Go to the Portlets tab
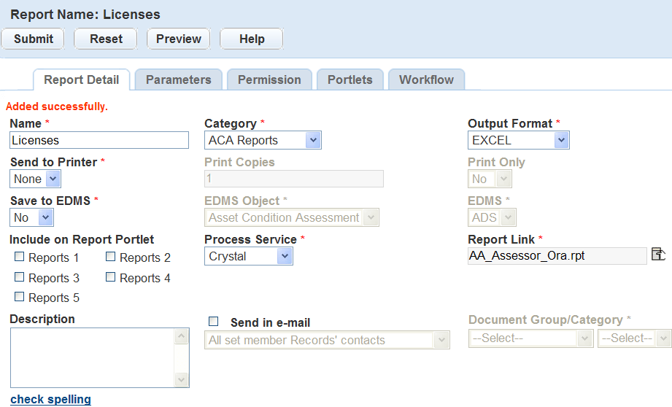This screenshot has width=672, height=407. pyautogui.click(x=349, y=80)
